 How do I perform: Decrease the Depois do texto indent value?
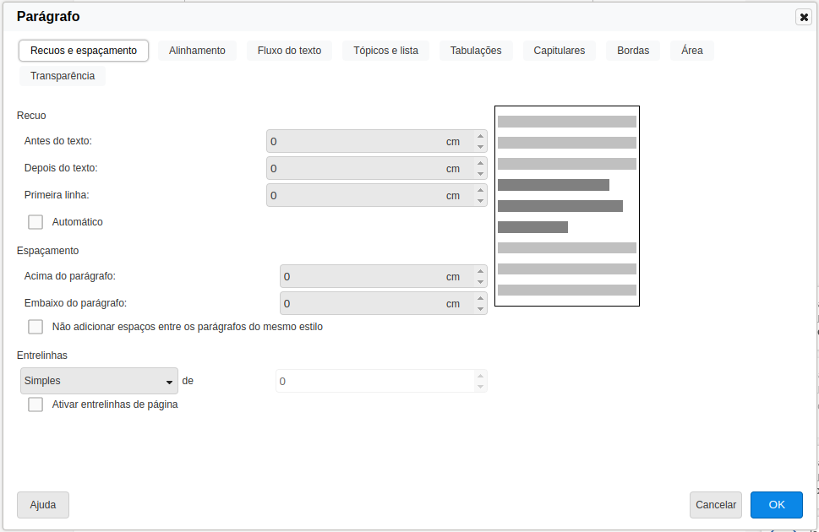click(x=480, y=174)
